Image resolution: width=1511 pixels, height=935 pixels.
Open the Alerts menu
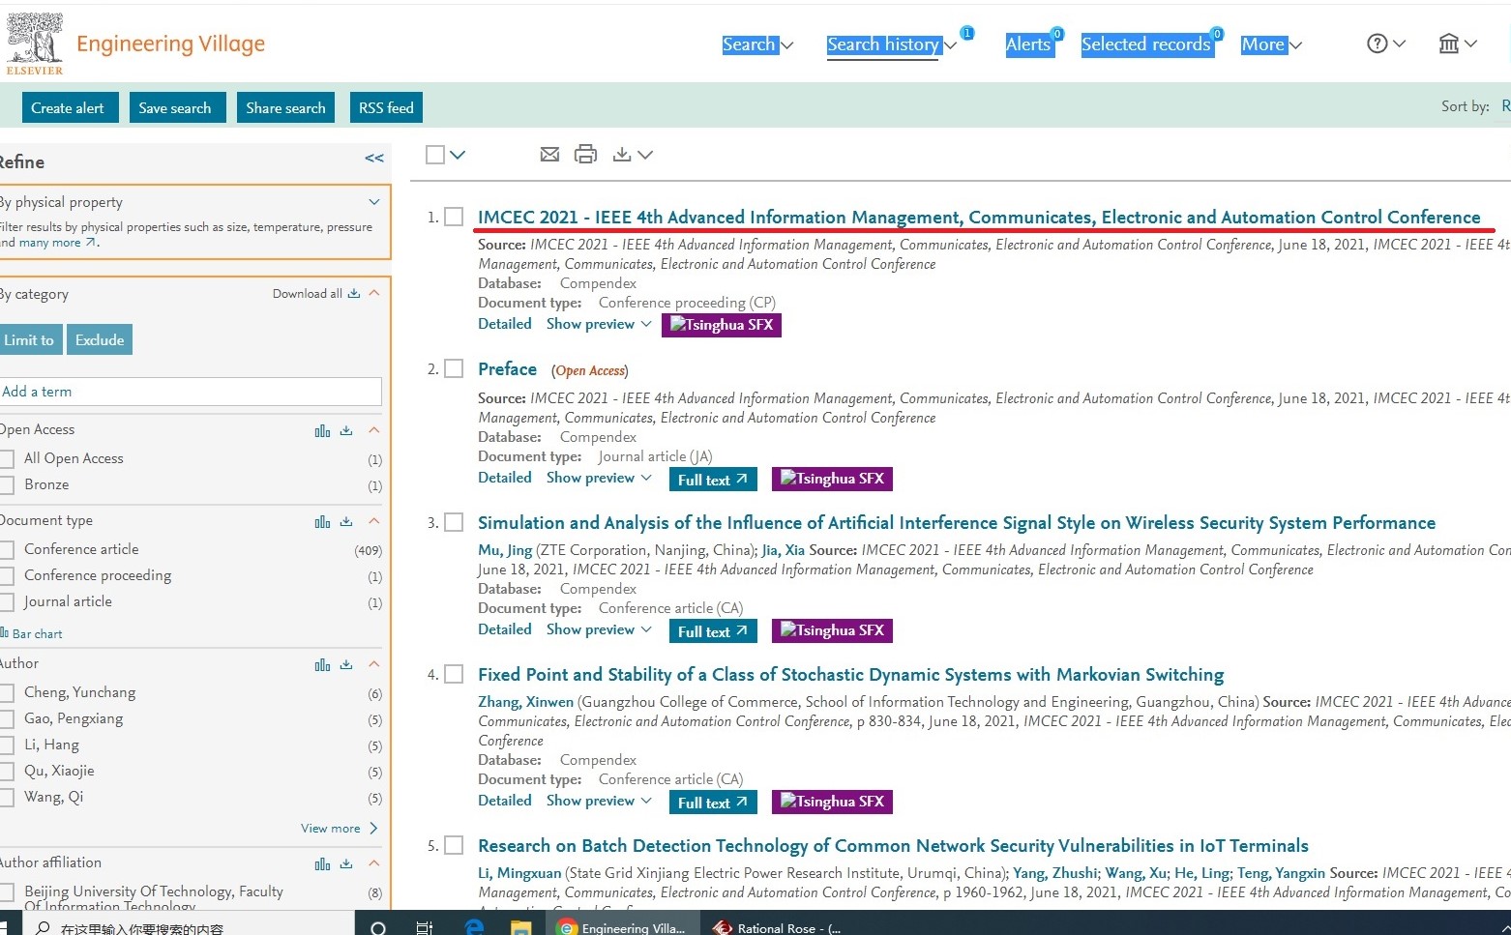click(1028, 44)
